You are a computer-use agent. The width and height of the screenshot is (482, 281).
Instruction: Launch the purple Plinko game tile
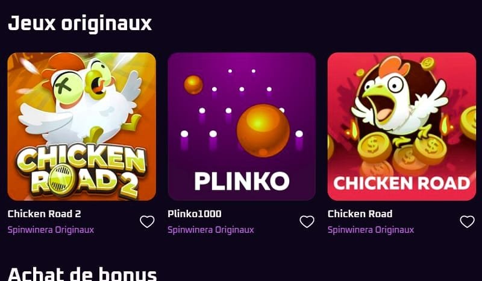(242, 127)
